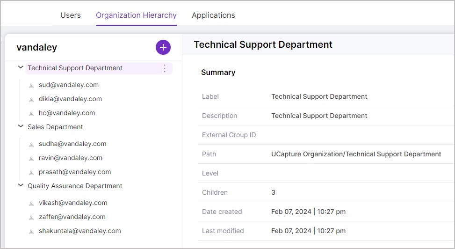Select user zaffer@vandaley.com
This screenshot has height=249, width=455.
tap(72, 217)
